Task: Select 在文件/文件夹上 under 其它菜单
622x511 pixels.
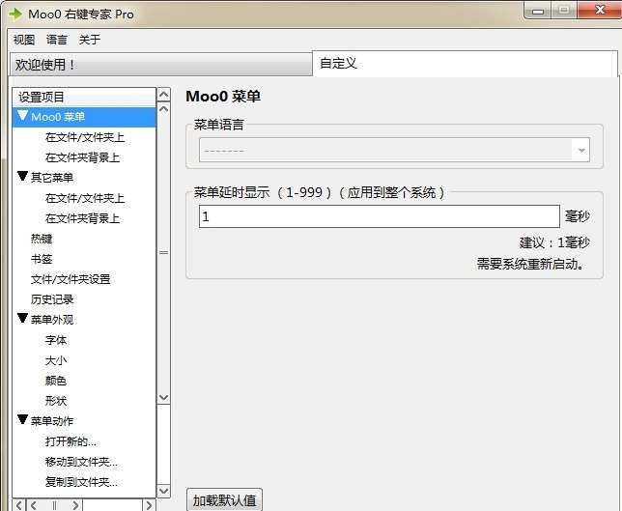Action: tap(85, 198)
